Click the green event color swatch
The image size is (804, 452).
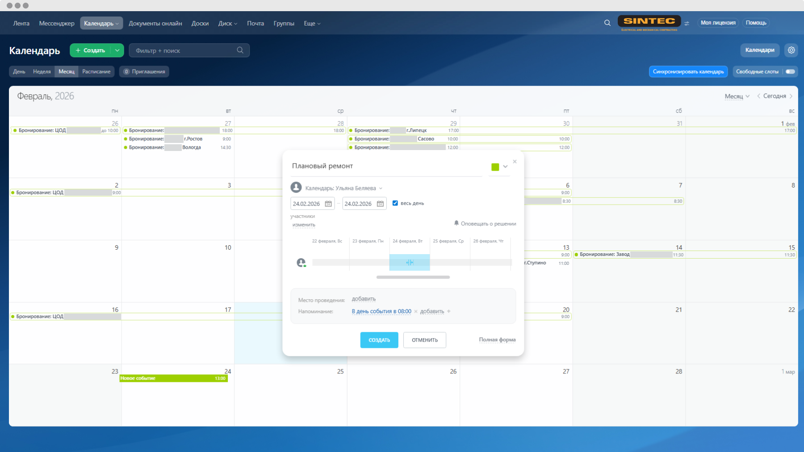[495, 167]
